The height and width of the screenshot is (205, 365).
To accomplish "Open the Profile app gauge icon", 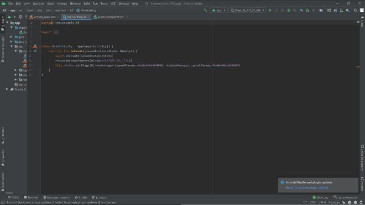I will pyautogui.click(x=301, y=10).
